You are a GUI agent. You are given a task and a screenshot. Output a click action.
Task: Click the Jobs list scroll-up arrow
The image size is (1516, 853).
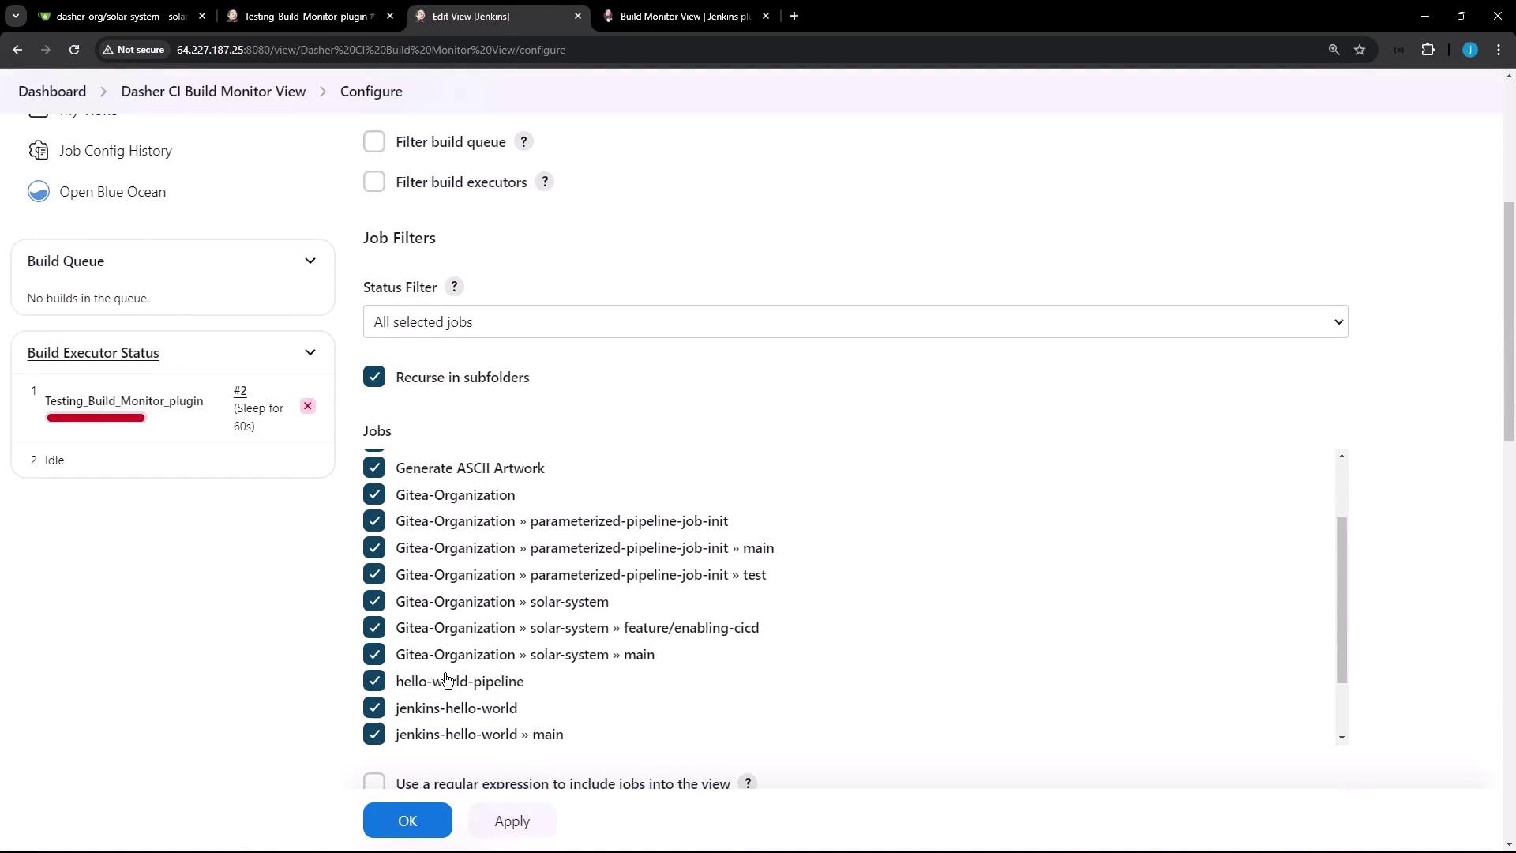[x=1342, y=456]
